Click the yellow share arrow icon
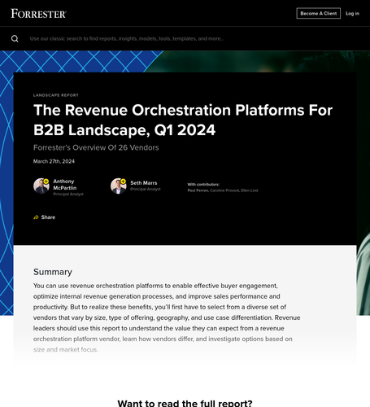This screenshot has height=407, width=370. point(36,217)
